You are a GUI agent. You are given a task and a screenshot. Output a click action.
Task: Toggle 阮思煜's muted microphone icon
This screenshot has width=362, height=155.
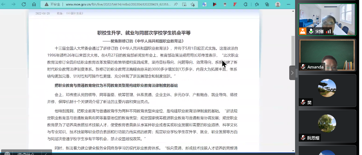(x=303, y=138)
